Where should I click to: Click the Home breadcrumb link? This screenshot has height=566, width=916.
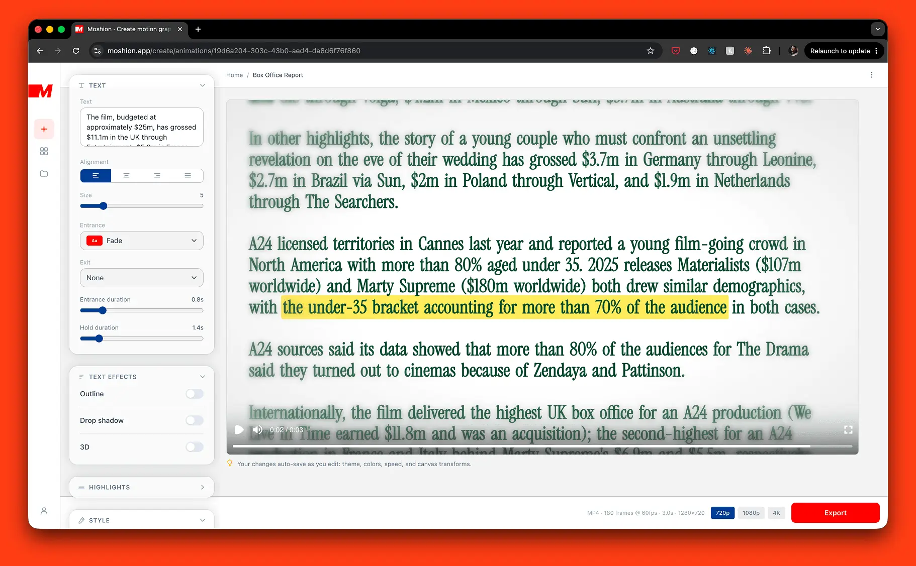pyautogui.click(x=234, y=75)
